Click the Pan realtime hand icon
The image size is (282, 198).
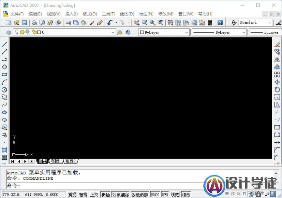coord(137,23)
